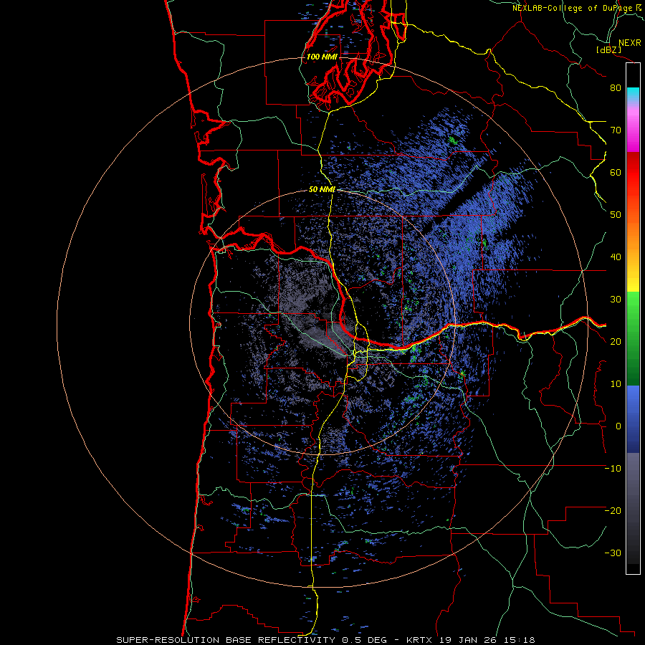Click the -10 value on color scale
Image resolution: width=645 pixels, height=645 pixels.
pyautogui.click(x=613, y=469)
